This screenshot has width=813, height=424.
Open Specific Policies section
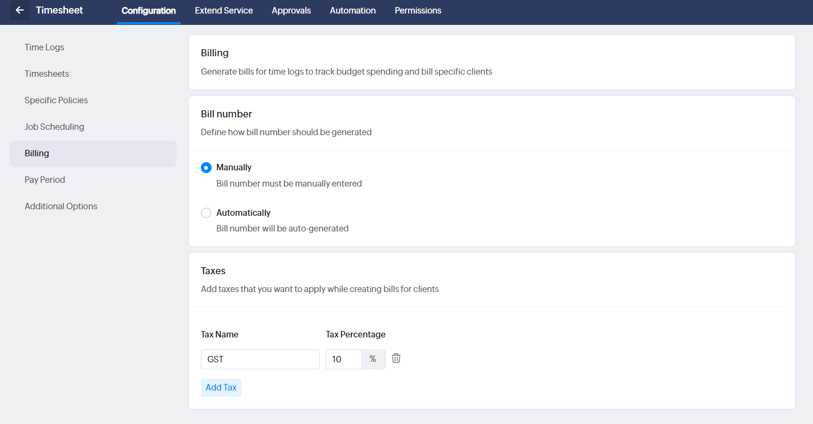[93, 100]
